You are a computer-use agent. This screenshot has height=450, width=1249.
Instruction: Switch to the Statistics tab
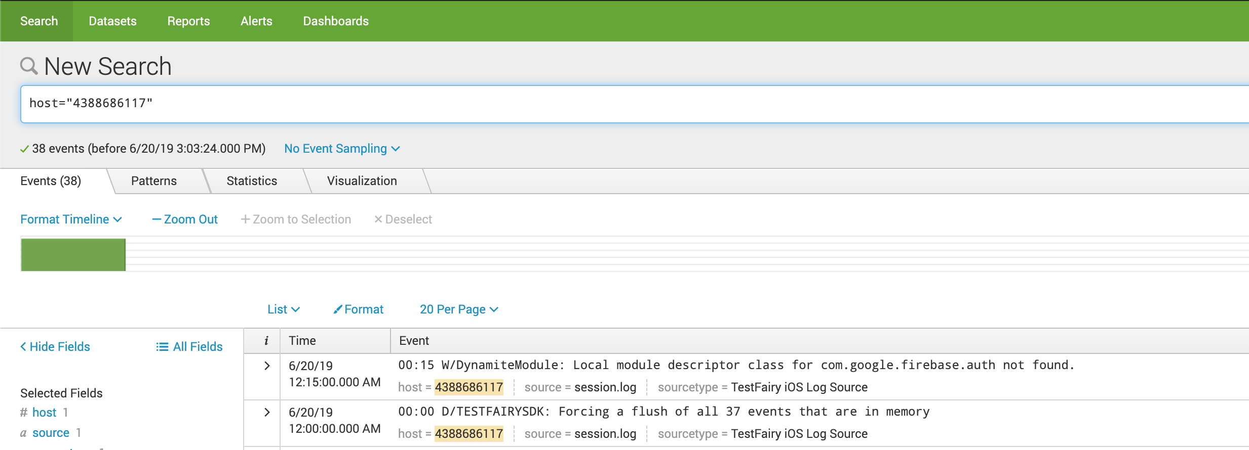(x=252, y=181)
